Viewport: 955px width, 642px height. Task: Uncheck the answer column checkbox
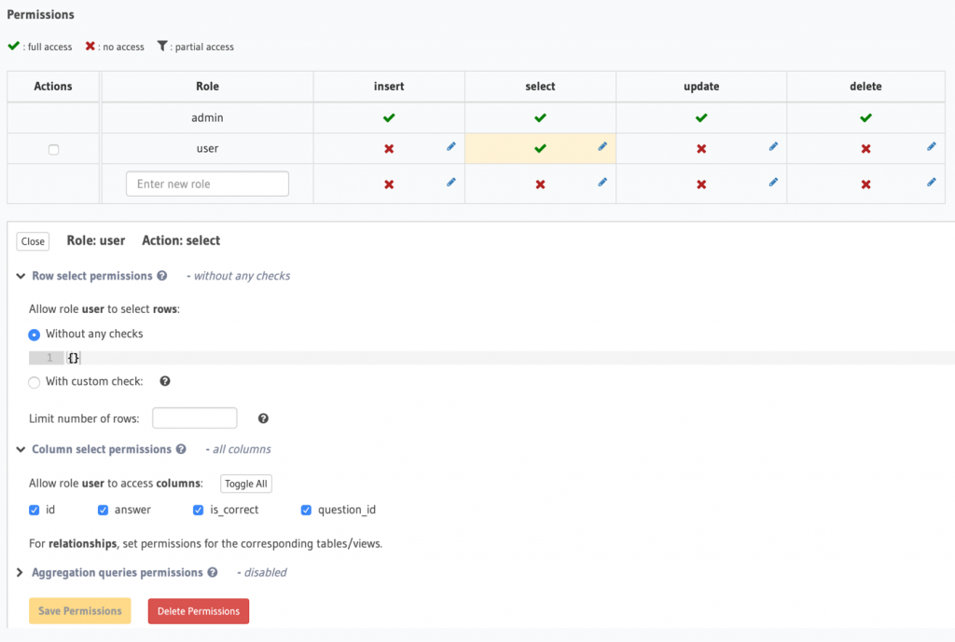point(103,510)
